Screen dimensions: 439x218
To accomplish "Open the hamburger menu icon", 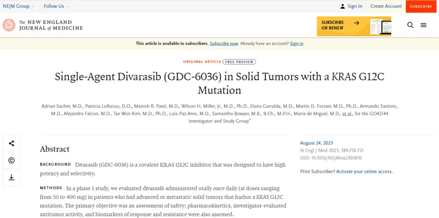I will [x=424, y=25].
